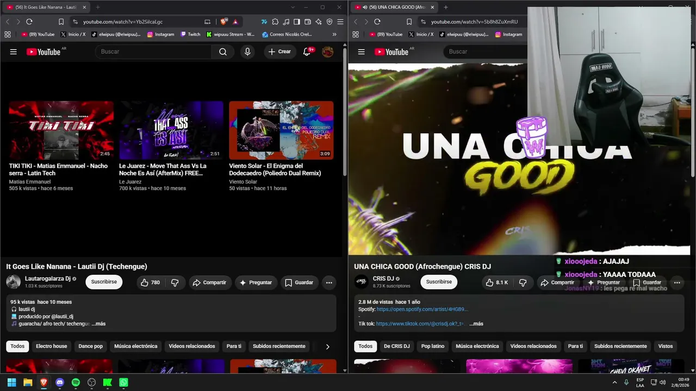Open the extensions puzzle icon in left window
Viewport: 696px width, 391px height.
click(275, 22)
